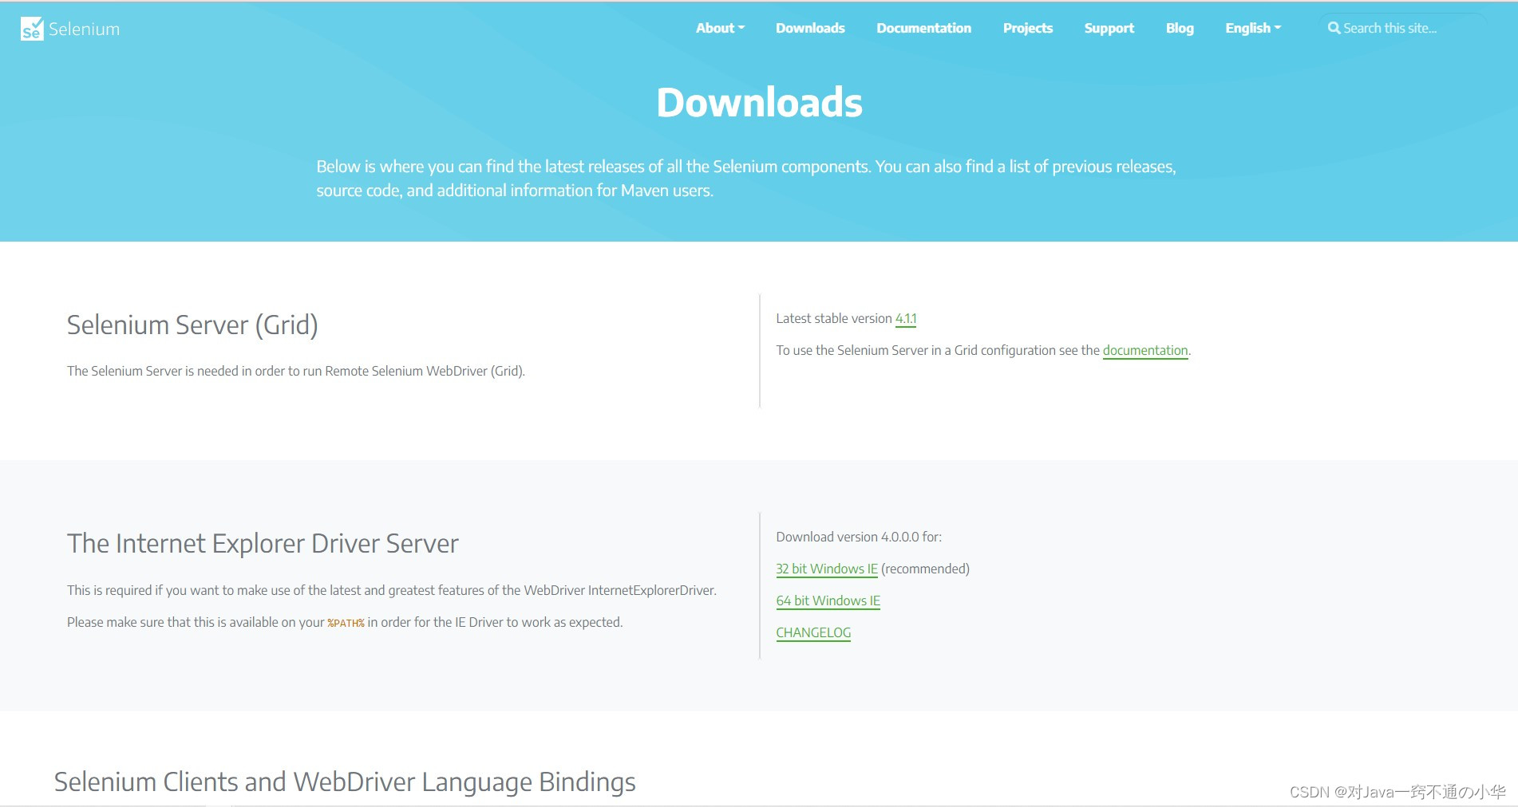Click the %PATH% highlighted text

coord(346,622)
